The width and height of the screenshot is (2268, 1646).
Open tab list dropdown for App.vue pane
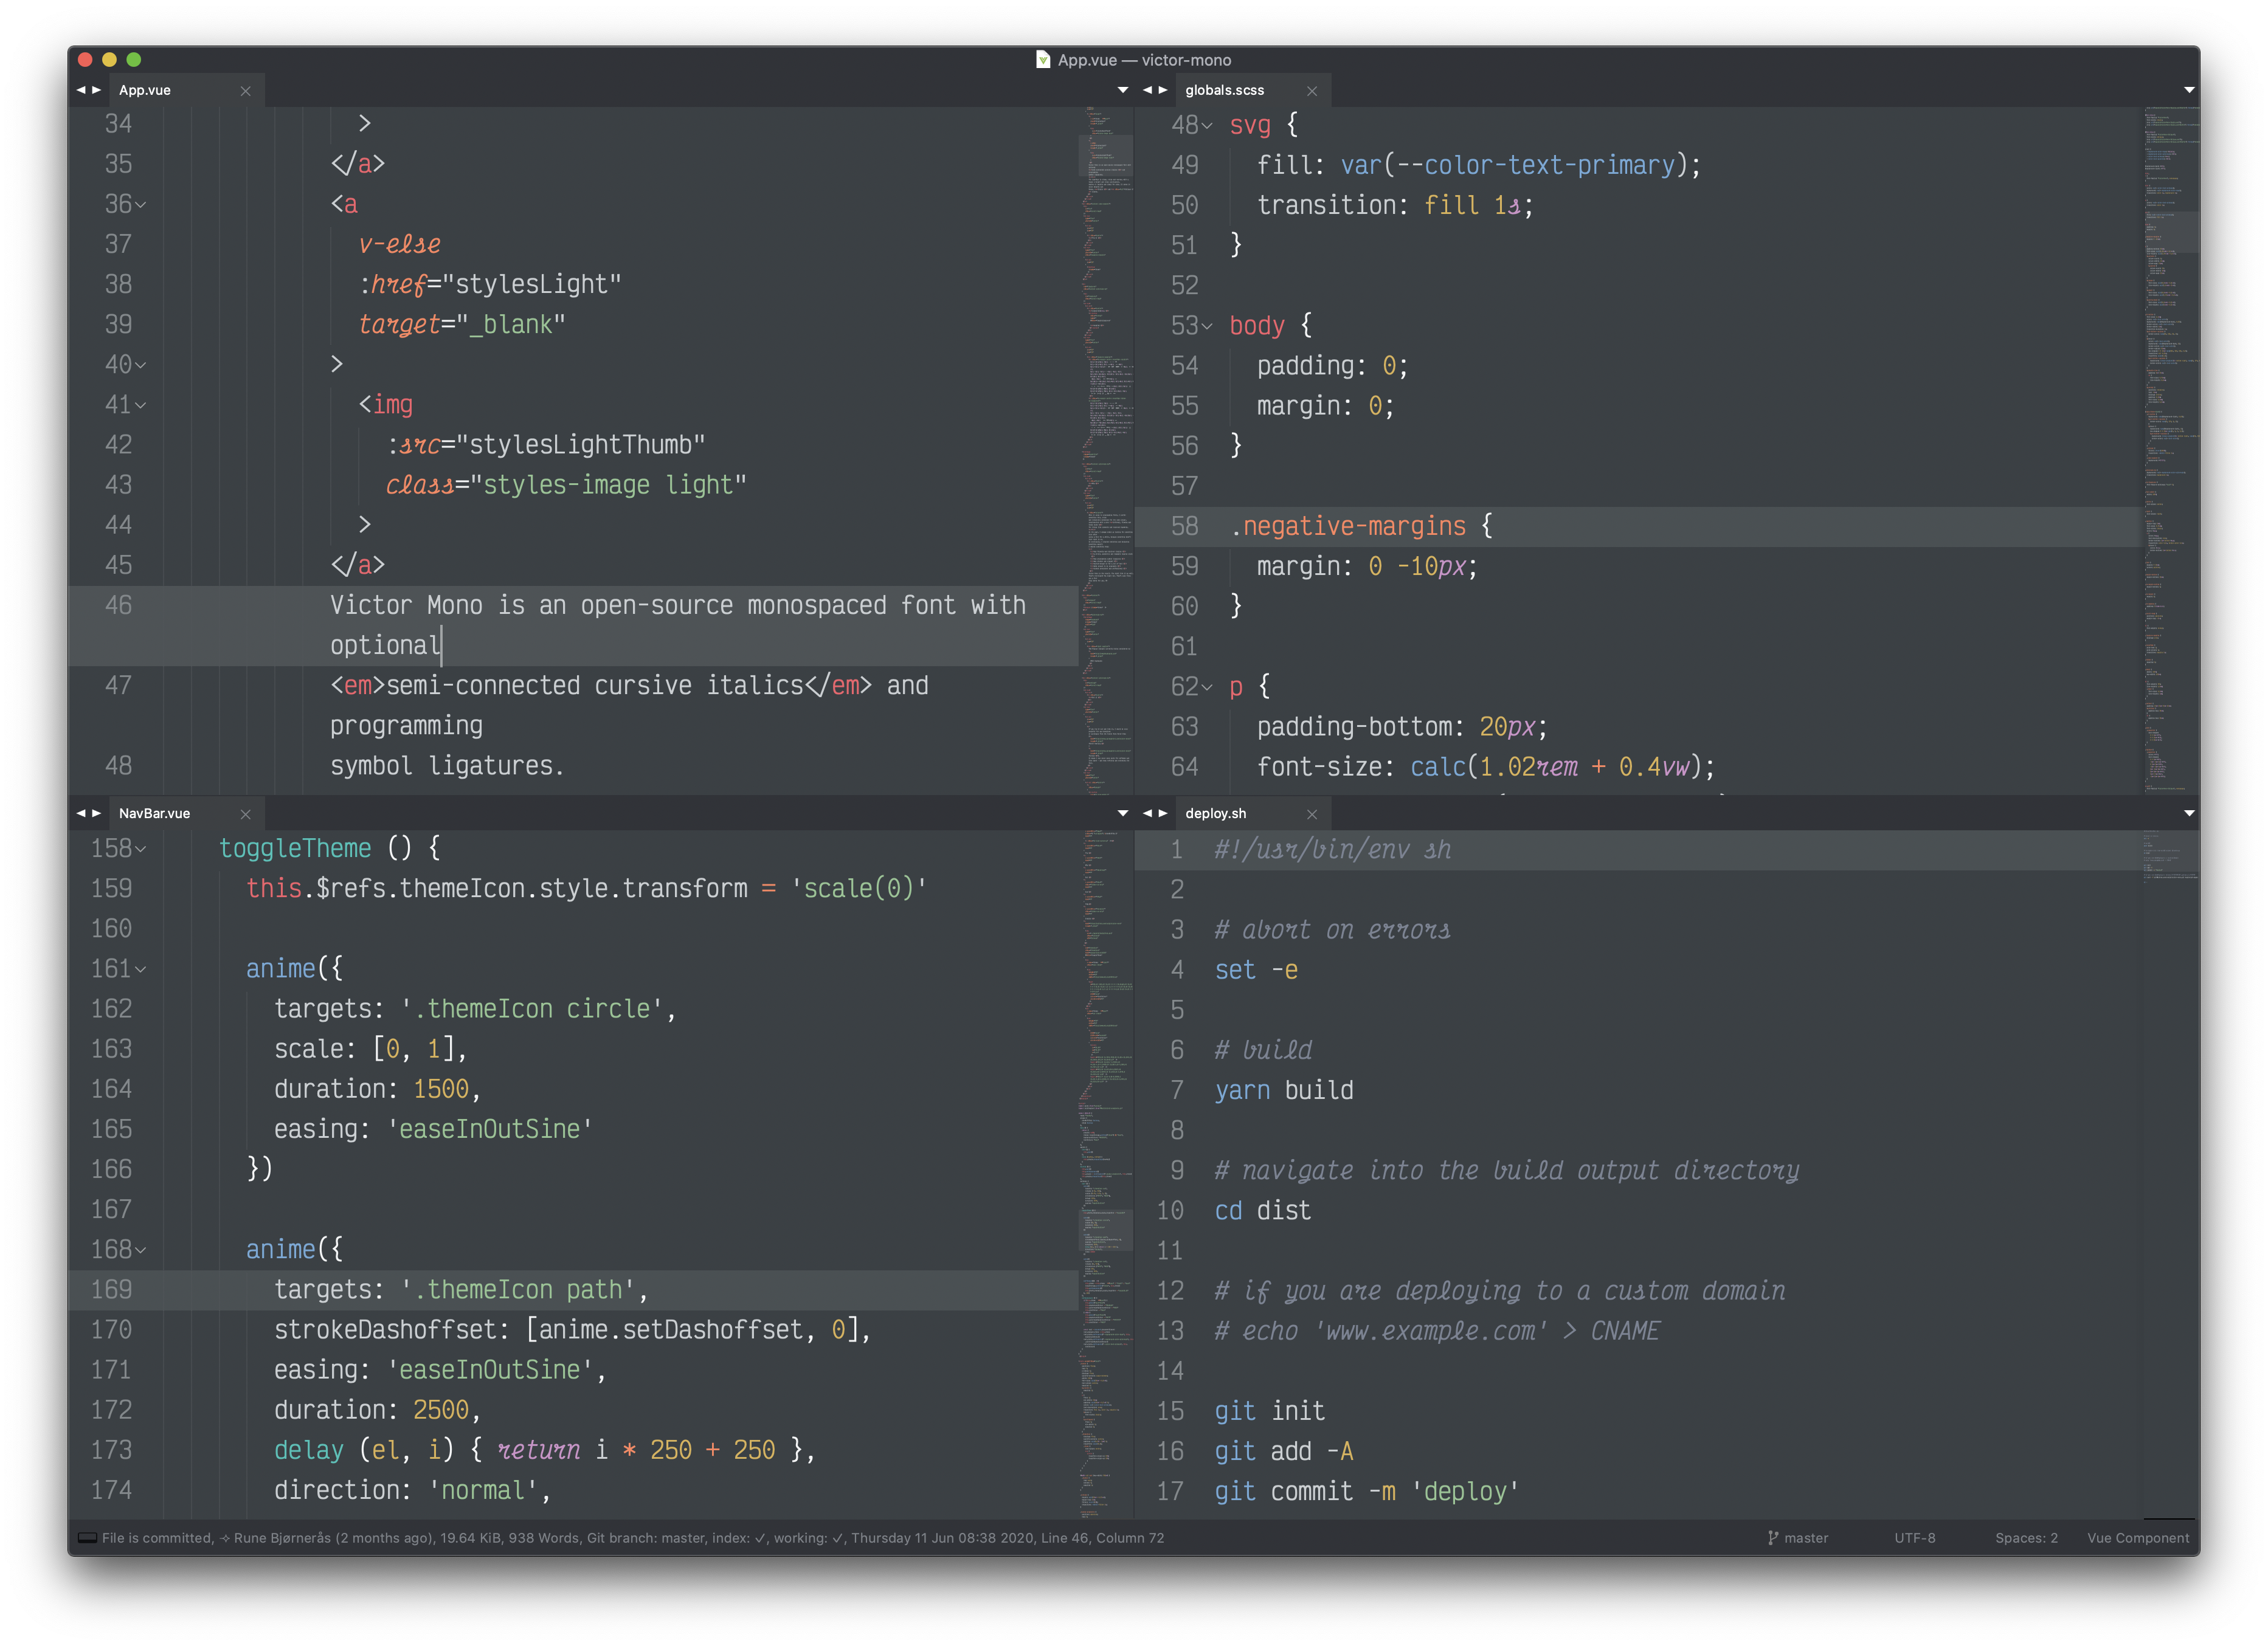1122,90
